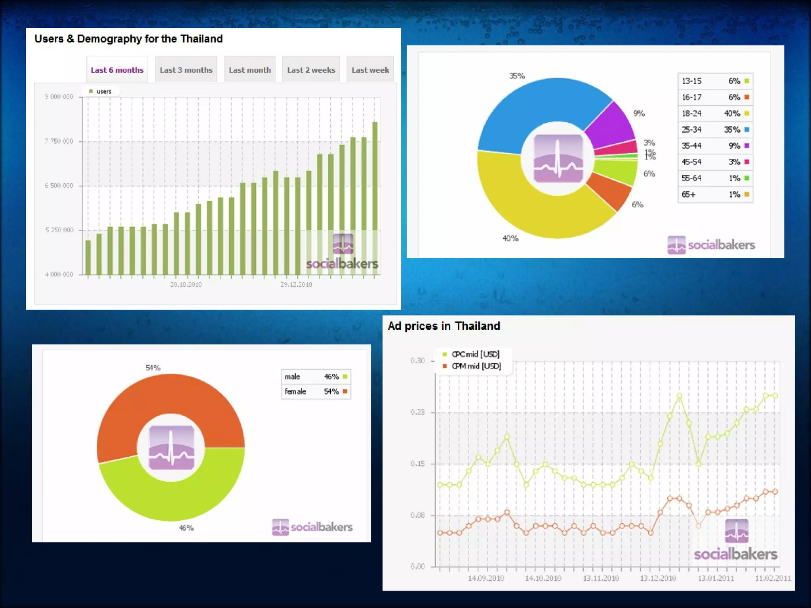Click the 18-24 yellow legend swatch
The image size is (811, 608).
[x=747, y=114]
